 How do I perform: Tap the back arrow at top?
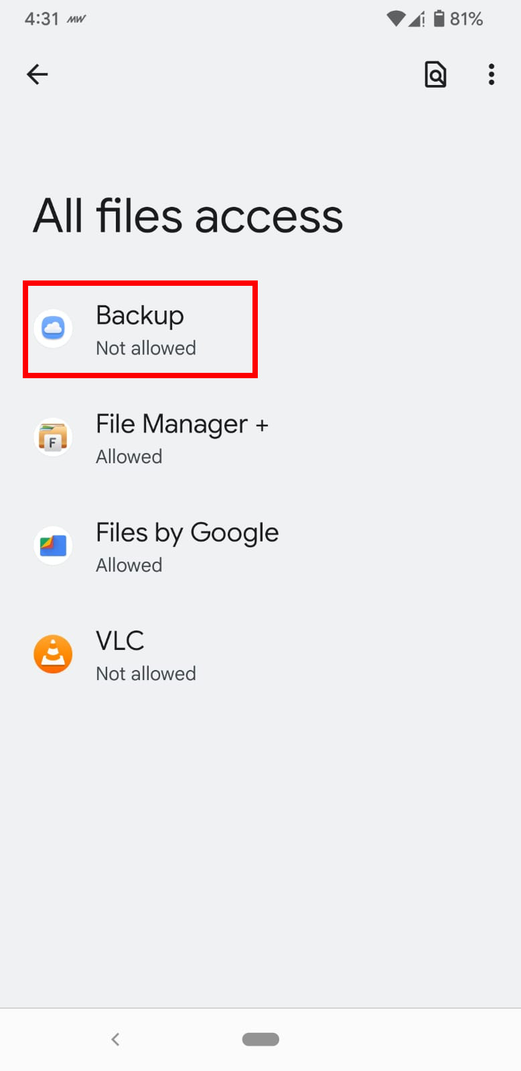click(38, 74)
